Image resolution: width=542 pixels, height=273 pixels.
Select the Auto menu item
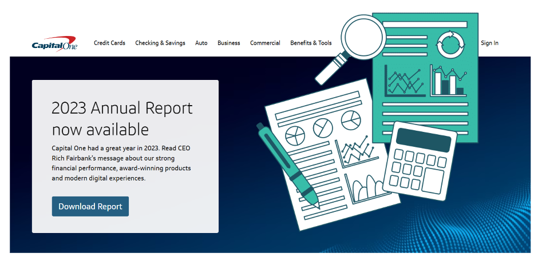[201, 43]
